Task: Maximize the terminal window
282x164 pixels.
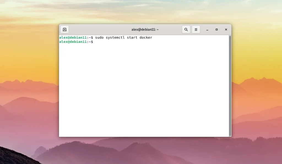Action: [216, 30]
